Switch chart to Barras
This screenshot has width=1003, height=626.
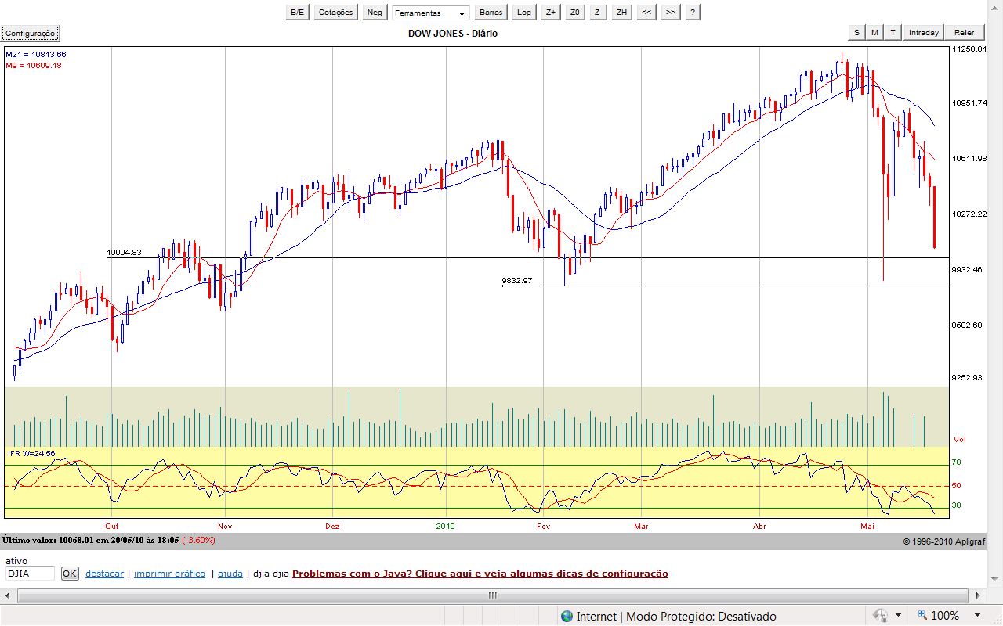pos(491,12)
